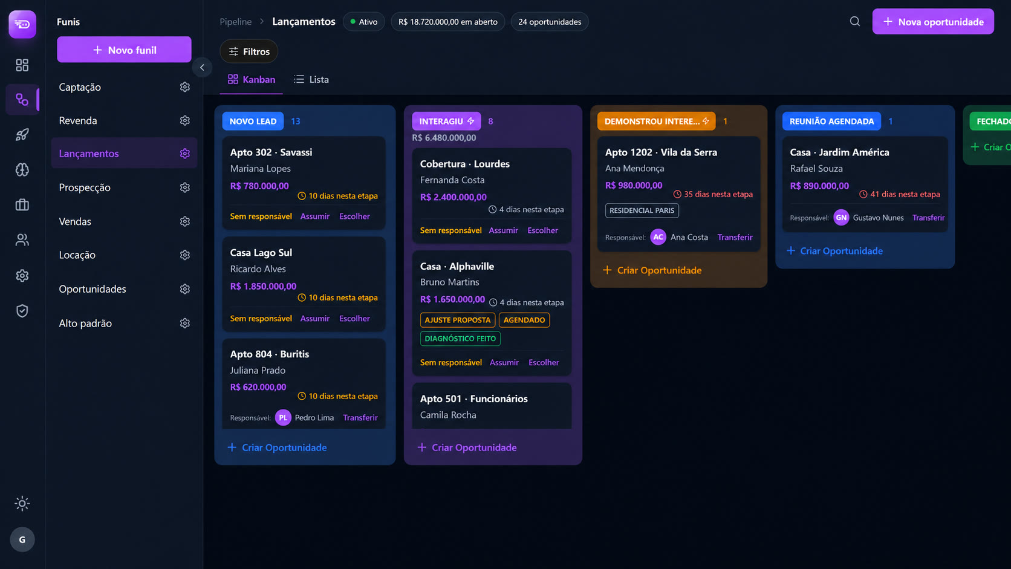
Task: Click the Pipeline breadcrumb
Action: (236, 22)
